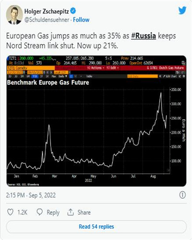Select the Max range option

point(54,76)
